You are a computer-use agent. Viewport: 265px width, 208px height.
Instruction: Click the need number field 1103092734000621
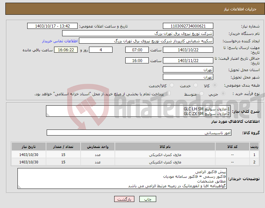(188, 26)
